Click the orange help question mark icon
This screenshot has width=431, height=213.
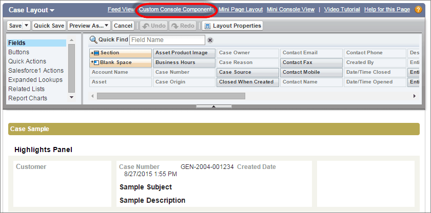pyautogui.click(x=418, y=10)
